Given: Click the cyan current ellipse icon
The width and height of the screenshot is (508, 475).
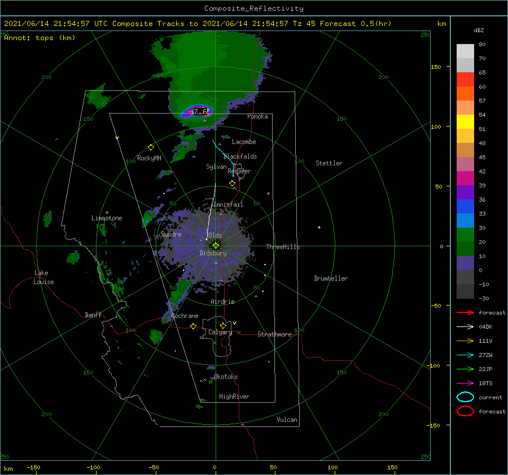Looking at the screenshot, I should pos(465,397).
